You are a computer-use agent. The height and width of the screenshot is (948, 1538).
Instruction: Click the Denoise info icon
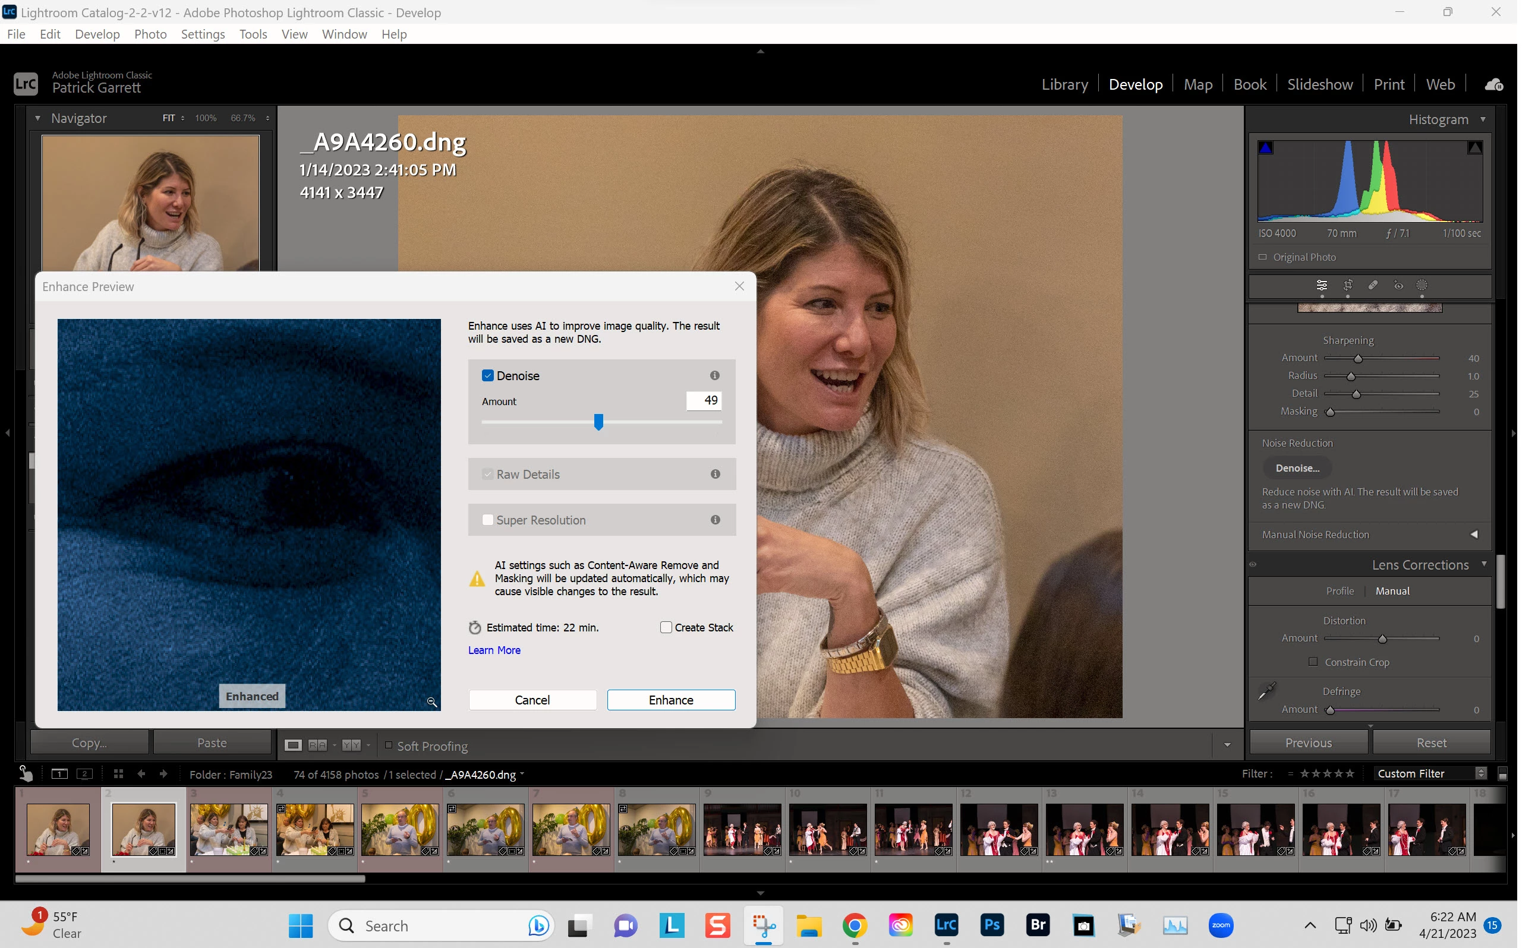714,375
